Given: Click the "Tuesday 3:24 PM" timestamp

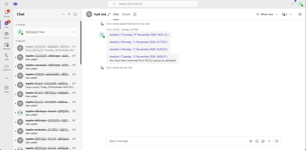Looking at the screenshot, I should click(x=129, y=29).
